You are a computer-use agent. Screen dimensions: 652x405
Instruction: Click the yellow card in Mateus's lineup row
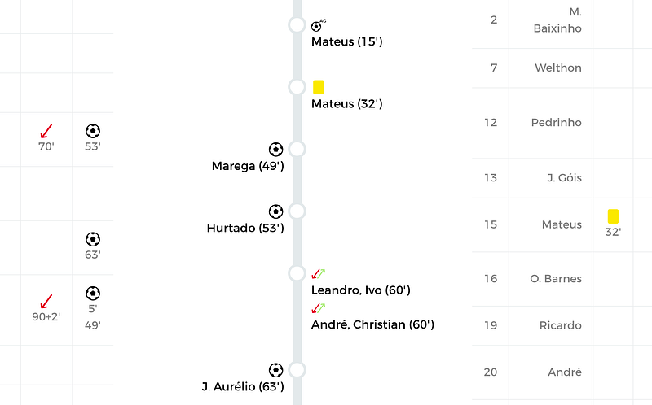point(613,216)
